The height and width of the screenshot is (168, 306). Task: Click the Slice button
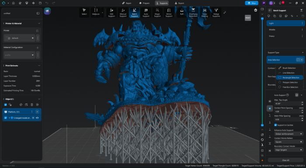(x=251, y=3)
